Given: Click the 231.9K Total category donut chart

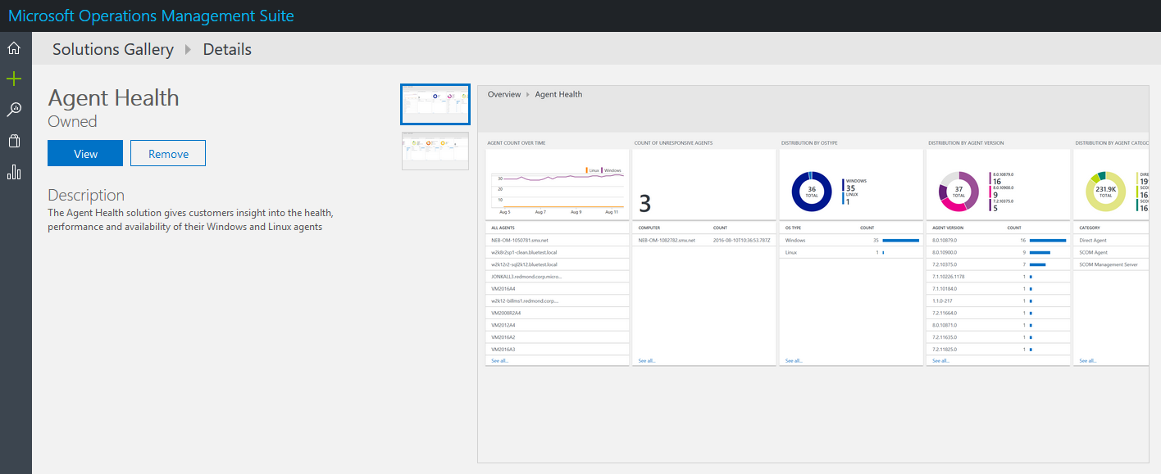Looking at the screenshot, I should 1106,192.
